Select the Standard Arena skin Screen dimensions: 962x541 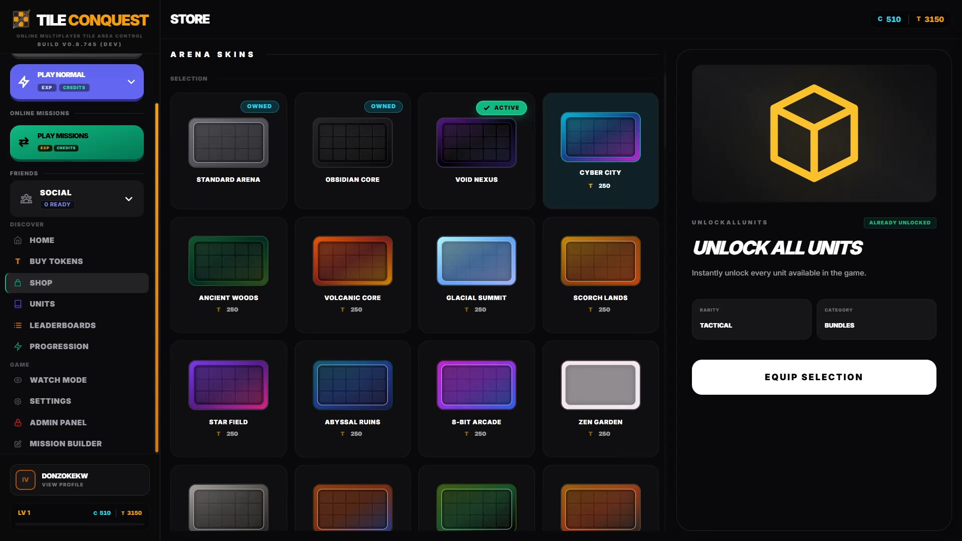(228, 151)
